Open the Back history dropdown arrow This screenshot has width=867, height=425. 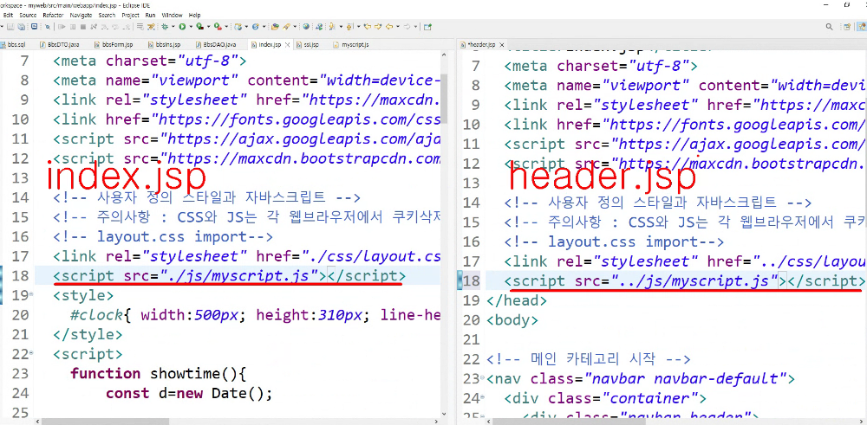click(398, 26)
